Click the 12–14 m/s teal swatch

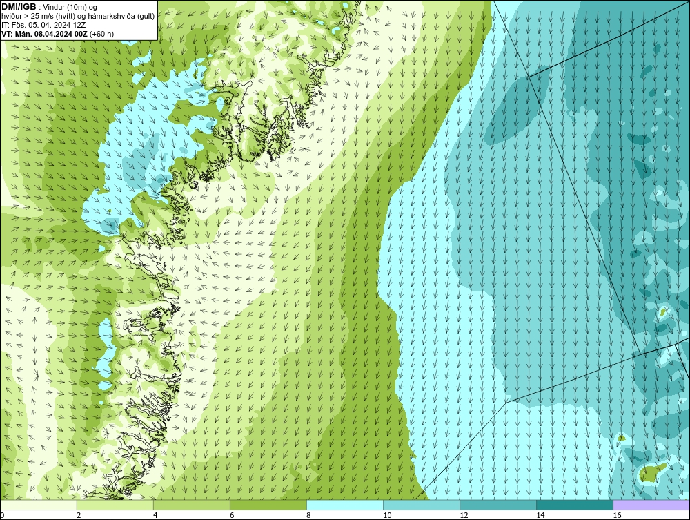498,505
